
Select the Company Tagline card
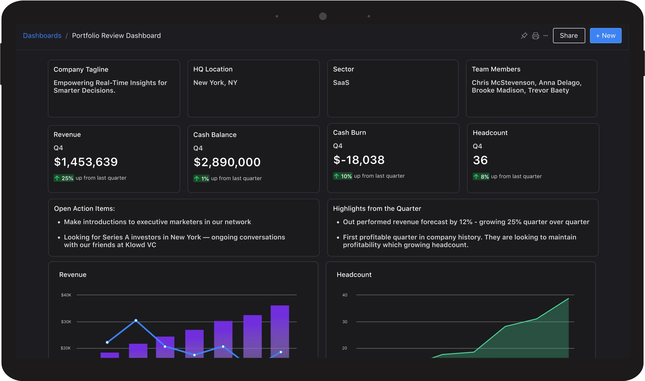pos(114,88)
